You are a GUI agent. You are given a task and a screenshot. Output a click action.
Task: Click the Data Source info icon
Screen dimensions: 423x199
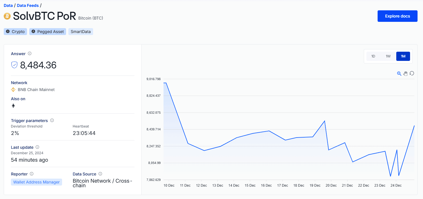click(100, 174)
